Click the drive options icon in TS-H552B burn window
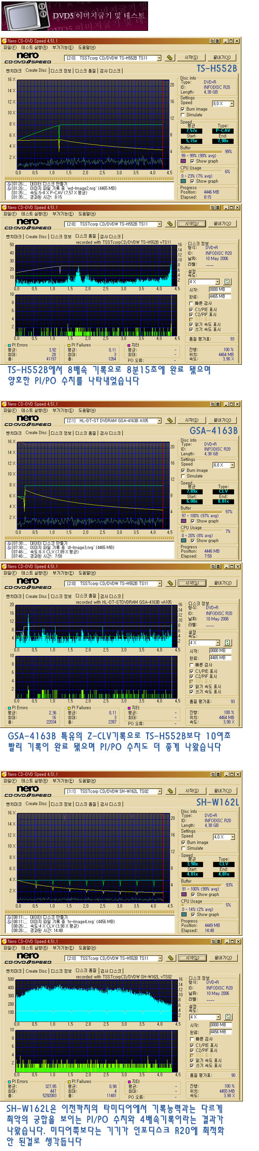The height and width of the screenshot is (1151, 259). (170, 58)
